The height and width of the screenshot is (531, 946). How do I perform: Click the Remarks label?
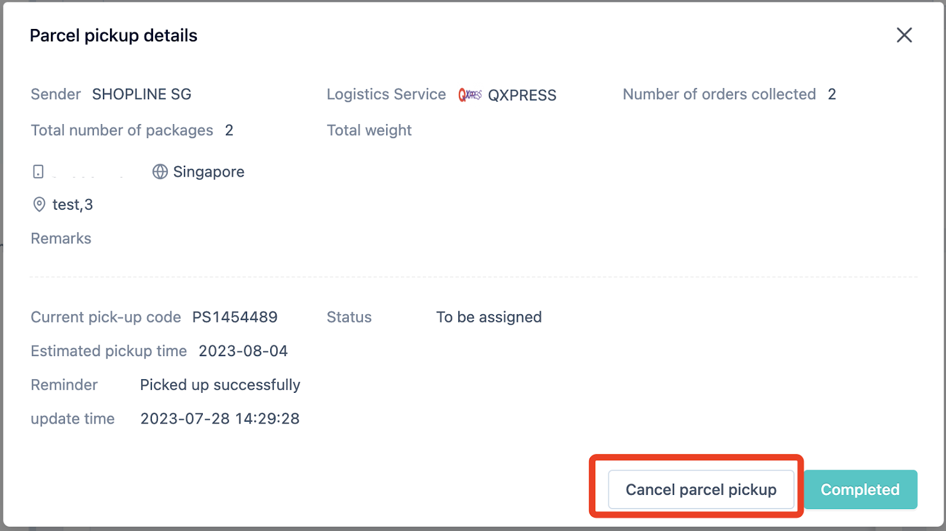point(61,239)
